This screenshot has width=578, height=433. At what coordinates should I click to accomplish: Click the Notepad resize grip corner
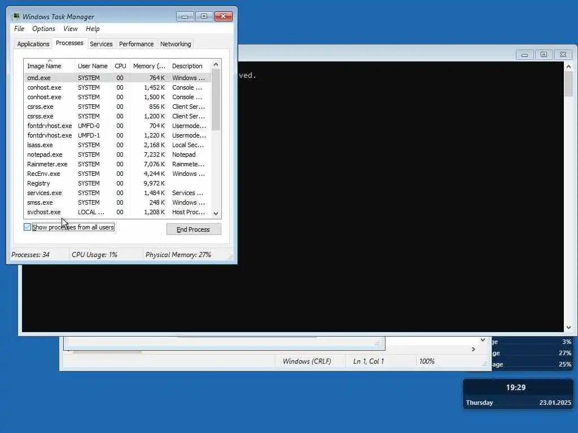[x=484, y=364]
